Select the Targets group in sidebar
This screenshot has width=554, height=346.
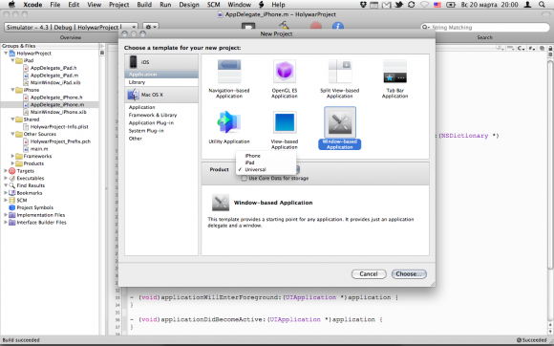(26, 171)
